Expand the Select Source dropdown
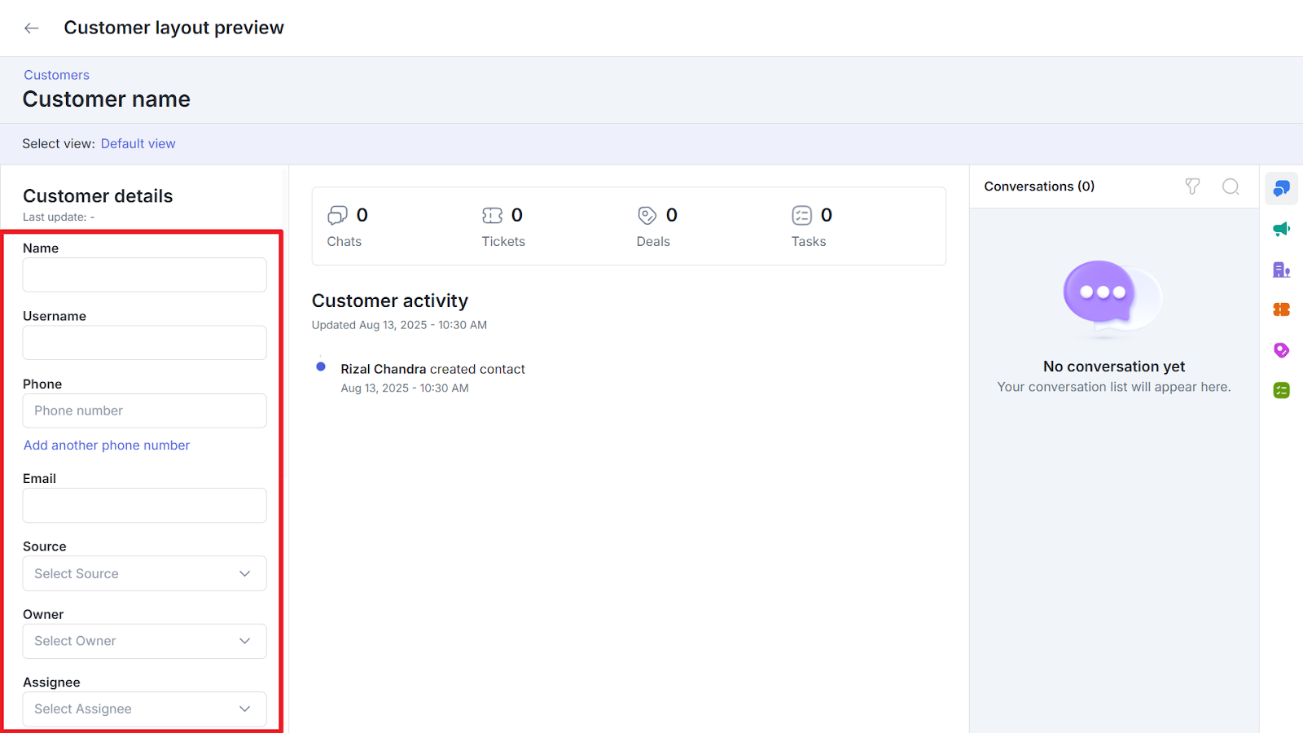Screen dimensions: 1303x733 [x=144, y=573]
